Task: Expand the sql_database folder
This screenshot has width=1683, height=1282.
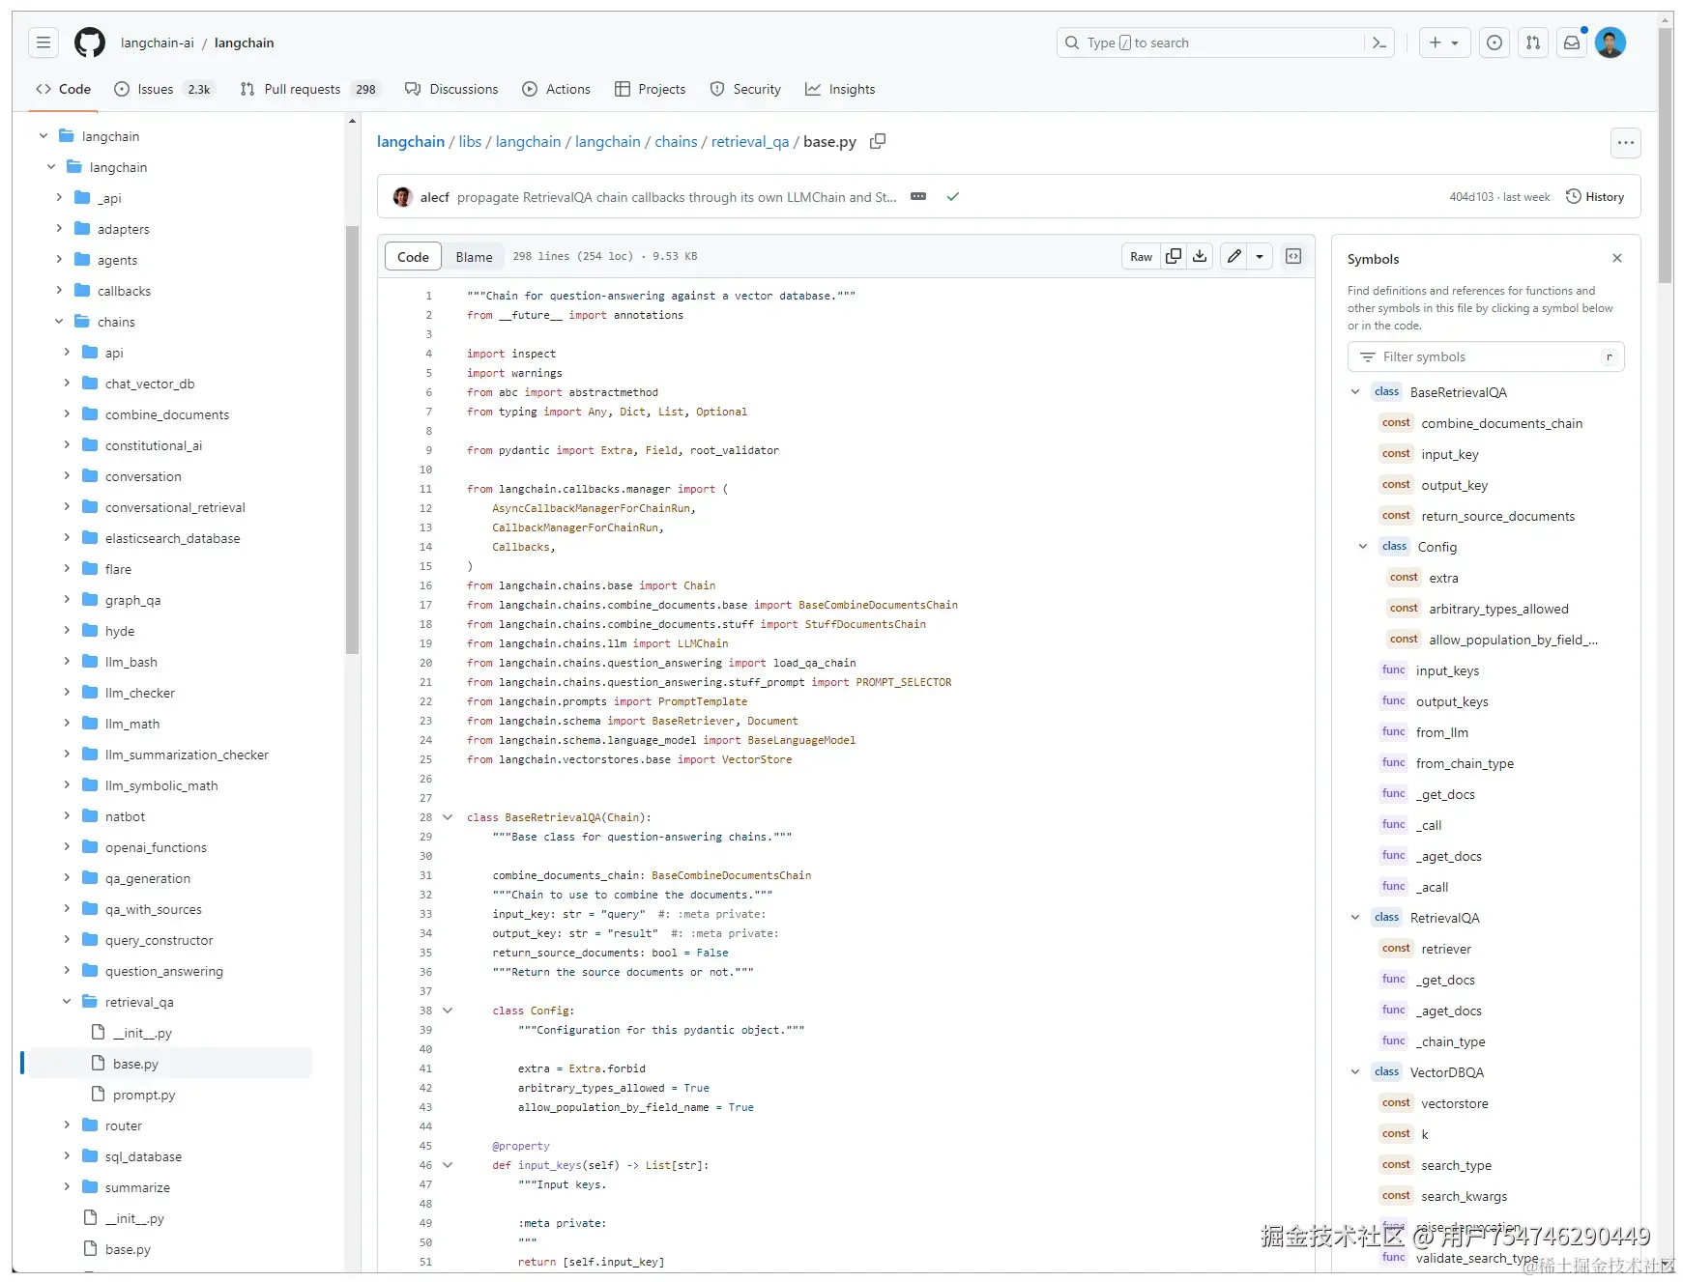Action: pos(67,1156)
